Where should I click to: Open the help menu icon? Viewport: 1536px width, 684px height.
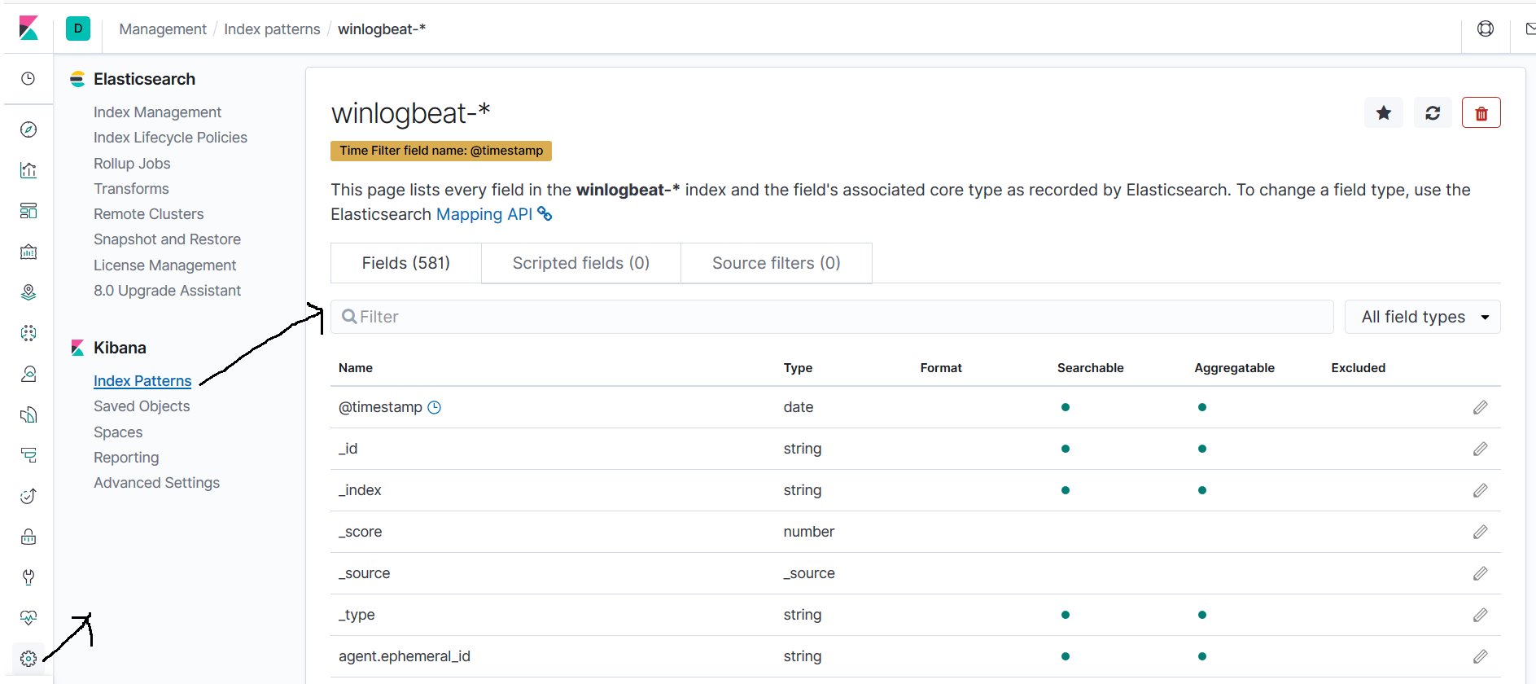(1486, 28)
